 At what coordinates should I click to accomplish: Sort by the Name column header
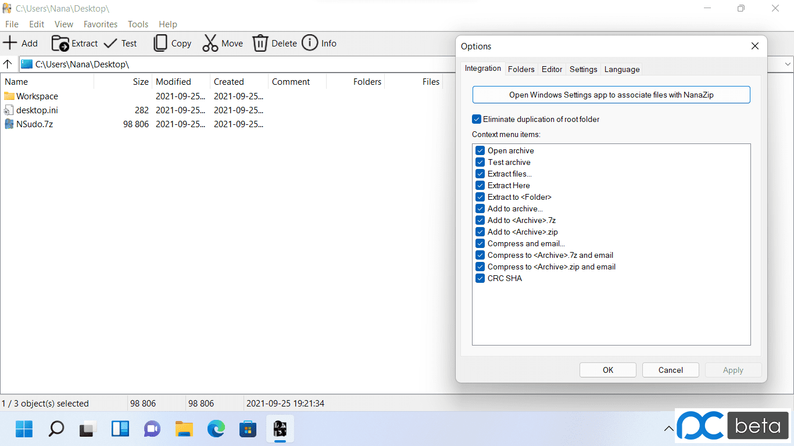[47, 82]
